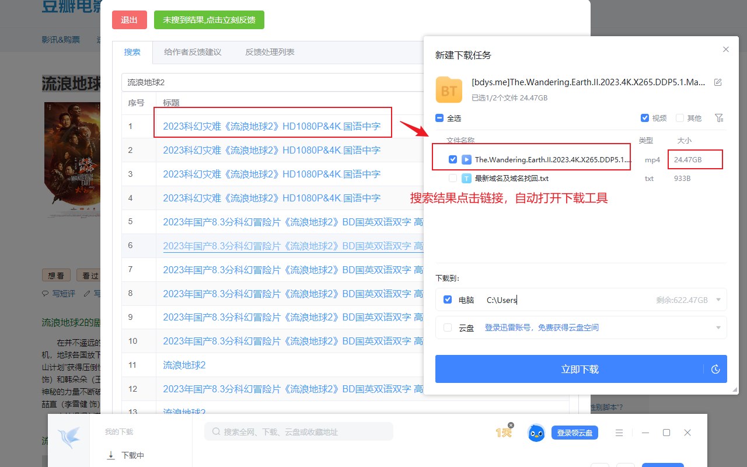Dismiss the 1天 badge with small x

coord(511,425)
